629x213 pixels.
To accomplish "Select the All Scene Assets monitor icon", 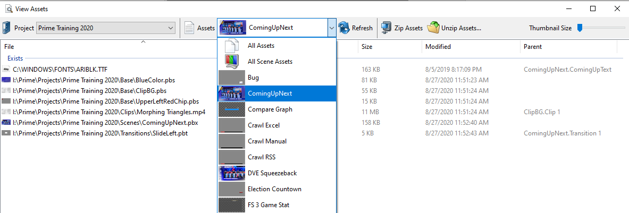I will [x=231, y=62].
